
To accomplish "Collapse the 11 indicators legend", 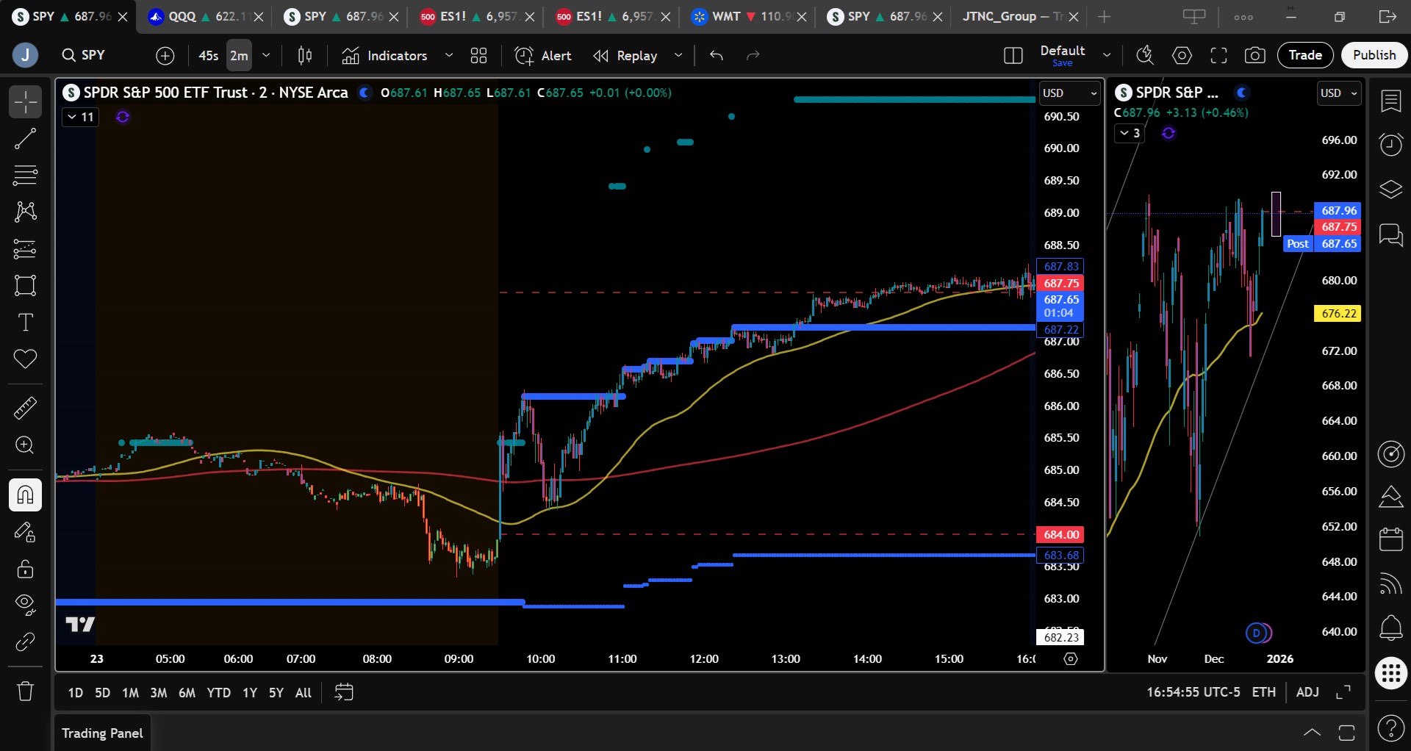I will [81, 117].
